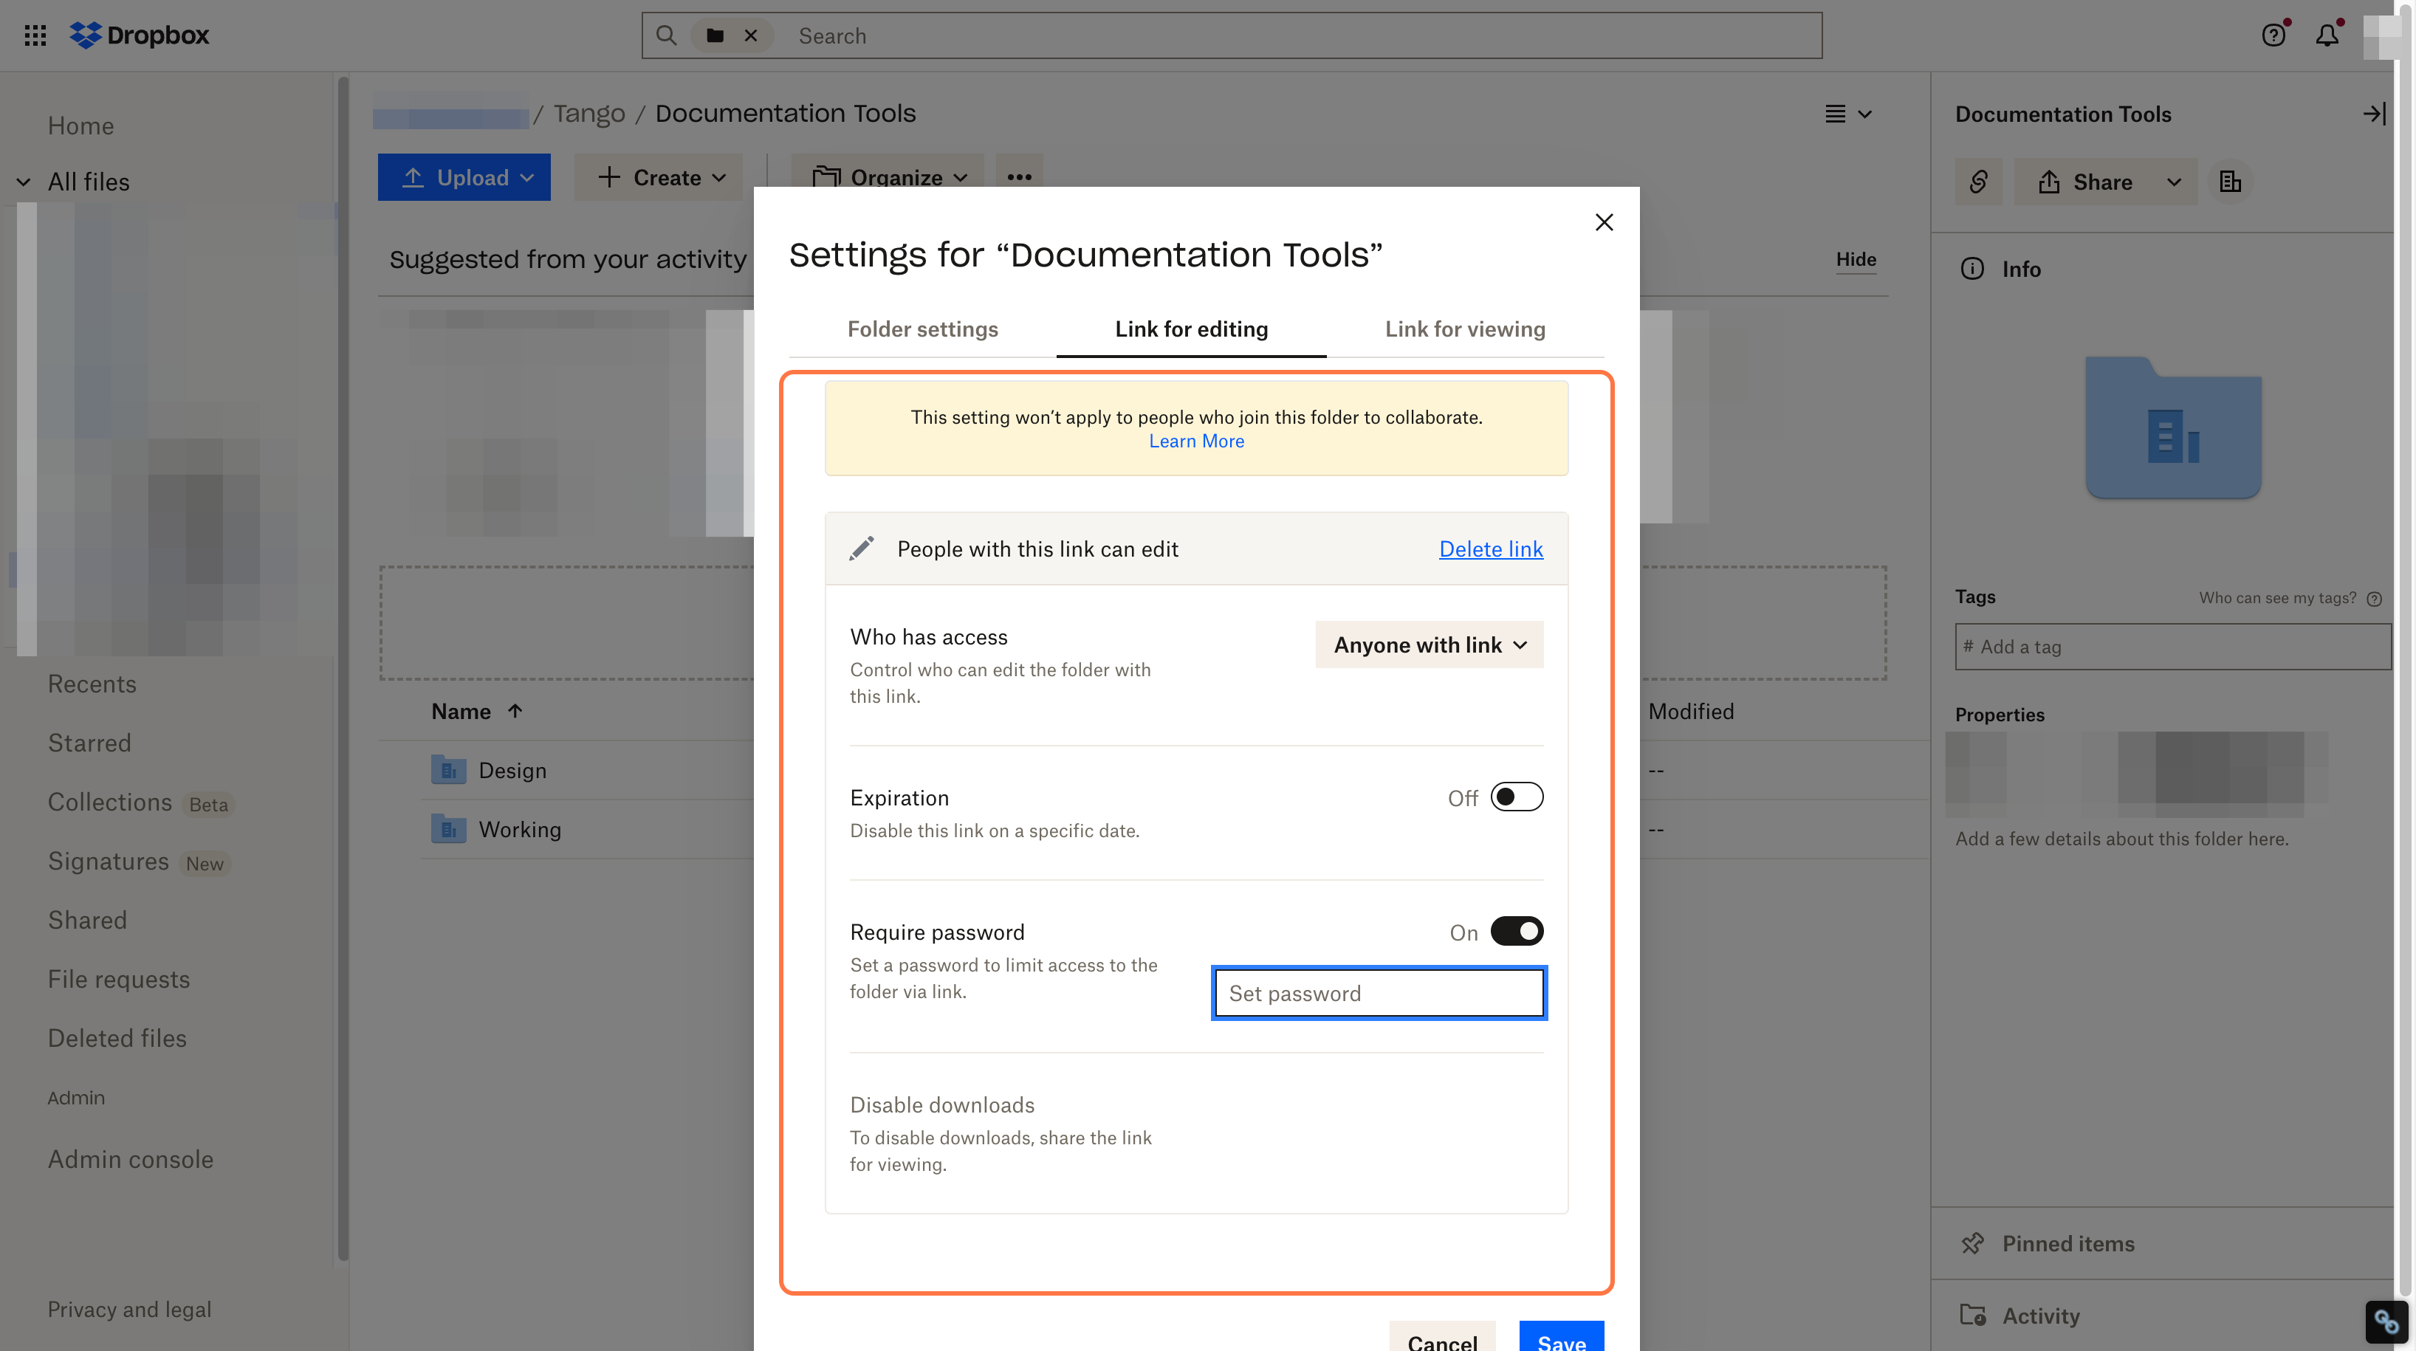Open the help question mark icon
2416x1351 pixels.
(2273, 35)
